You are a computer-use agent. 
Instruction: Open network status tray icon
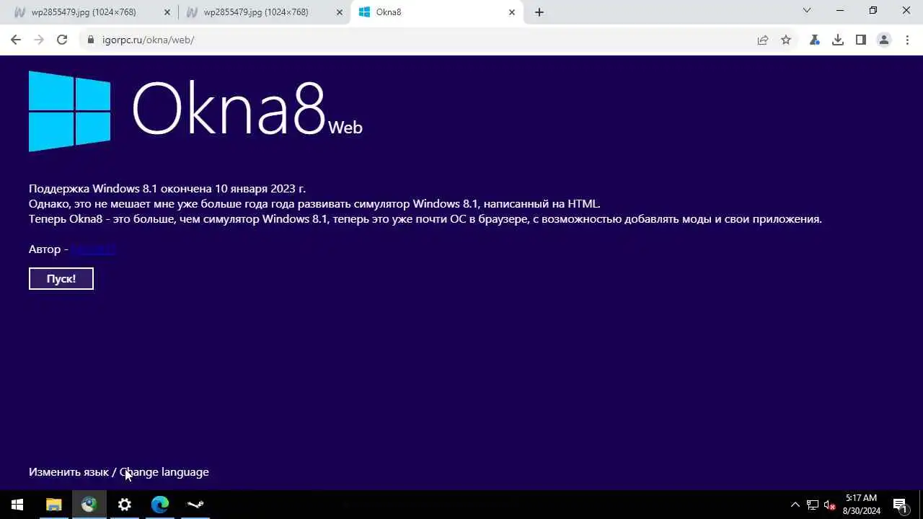(x=813, y=505)
